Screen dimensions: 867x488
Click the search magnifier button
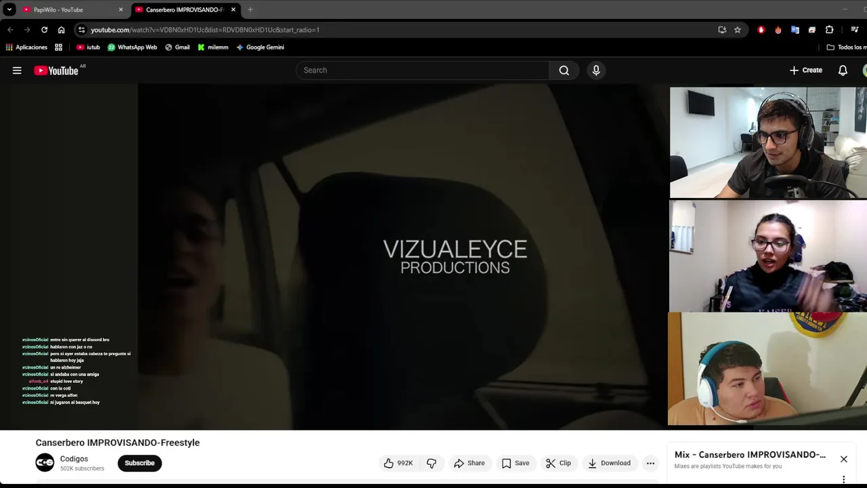tap(564, 70)
